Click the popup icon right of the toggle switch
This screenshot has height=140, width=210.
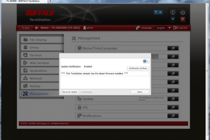[173, 57]
